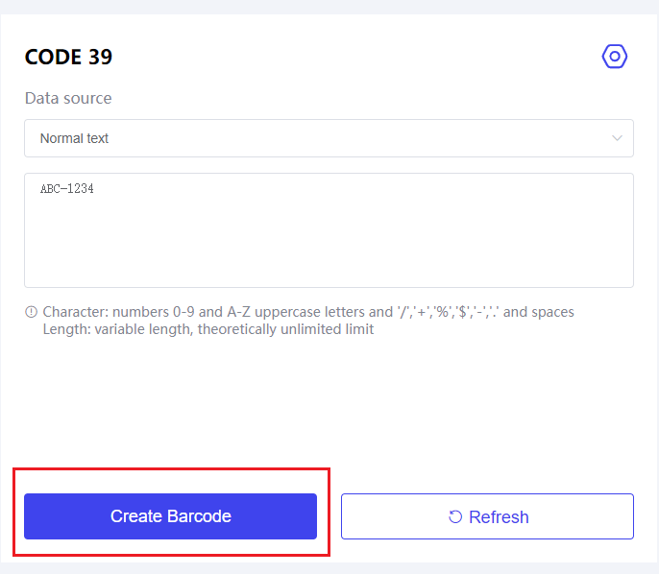659x574 pixels.
Task: Click the chevron arrow in Data source box
Action: pos(618,138)
